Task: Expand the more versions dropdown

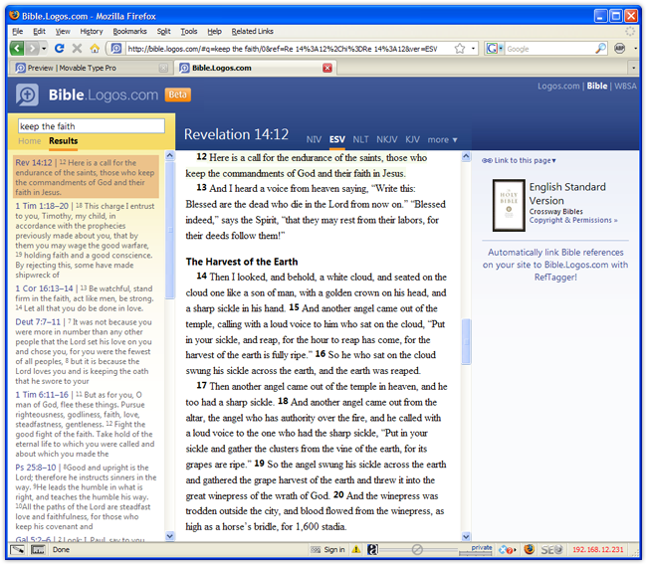Action: (x=442, y=139)
